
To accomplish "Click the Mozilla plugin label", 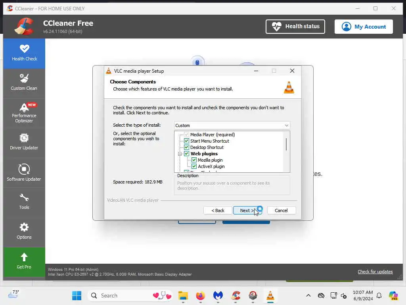I will 210,160.
